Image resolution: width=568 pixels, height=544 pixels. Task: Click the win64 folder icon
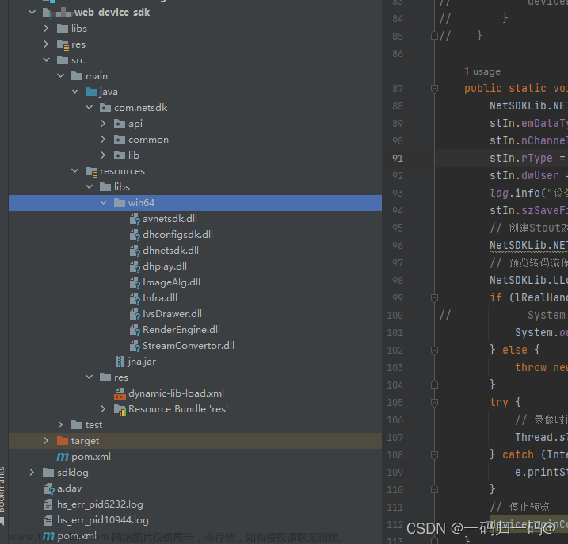click(x=120, y=203)
